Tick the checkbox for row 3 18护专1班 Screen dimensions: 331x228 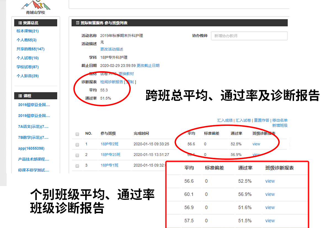pyautogui.click(x=77, y=166)
